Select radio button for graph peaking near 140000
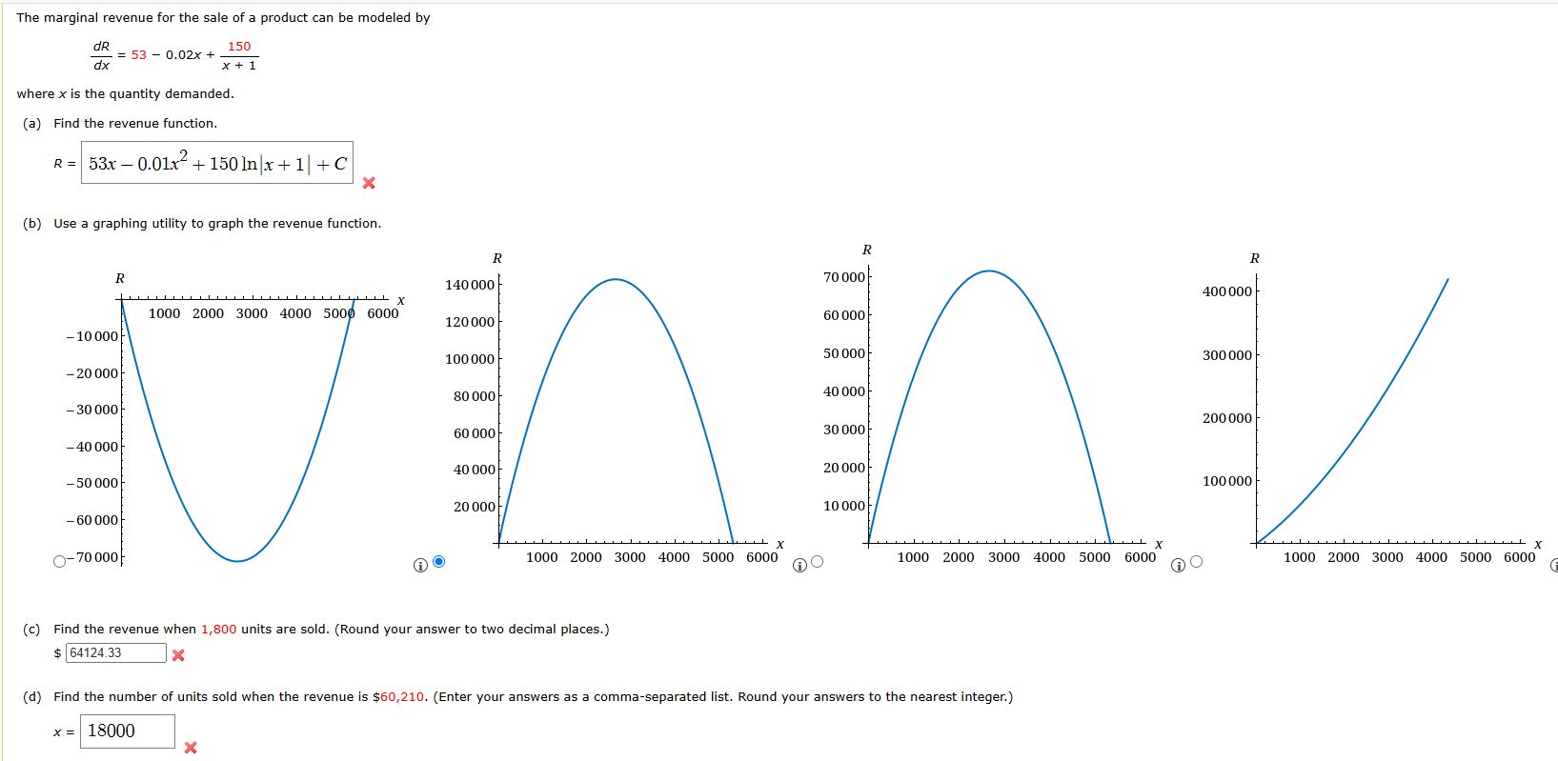This screenshot has width=1558, height=761. [x=438, y=561]
